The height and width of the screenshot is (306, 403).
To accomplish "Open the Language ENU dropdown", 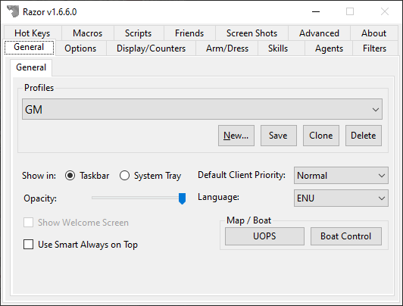I will coord(341,198).
